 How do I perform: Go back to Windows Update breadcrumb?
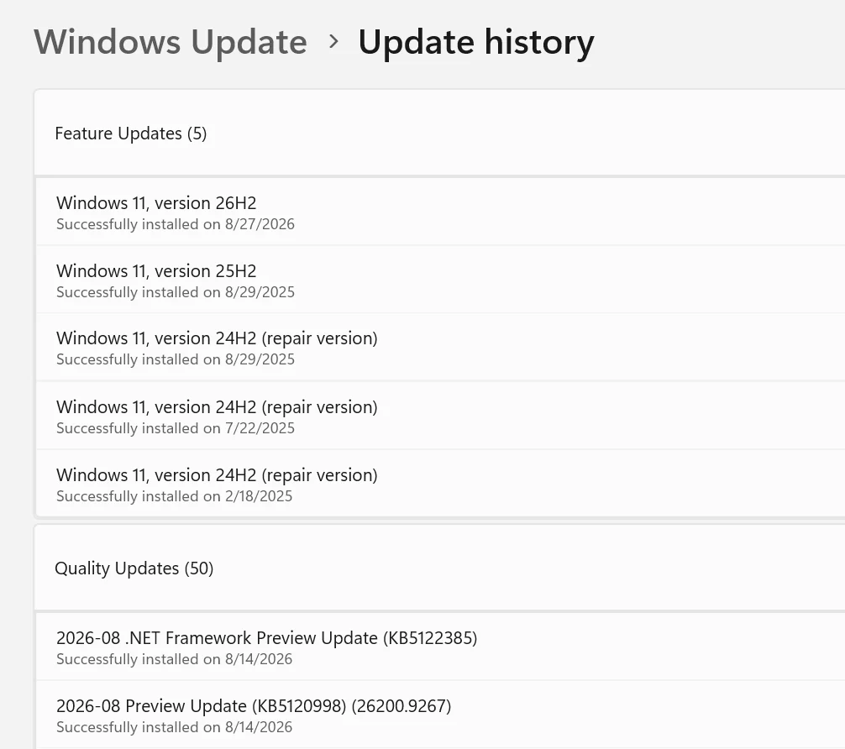[171, 42]
